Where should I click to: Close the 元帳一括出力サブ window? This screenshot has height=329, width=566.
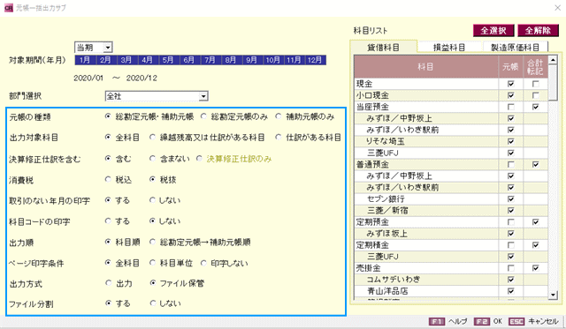[x=557, y=8]
